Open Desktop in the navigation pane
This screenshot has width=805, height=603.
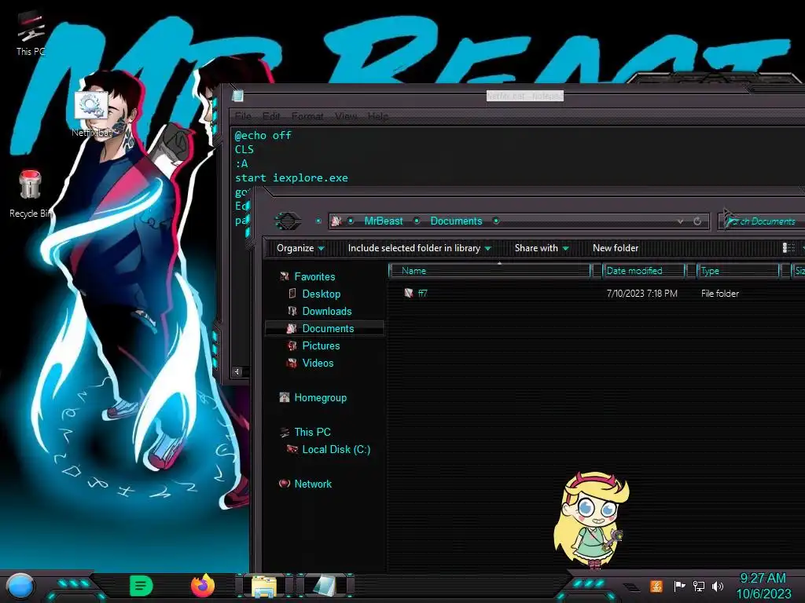[x=321, y=294]
